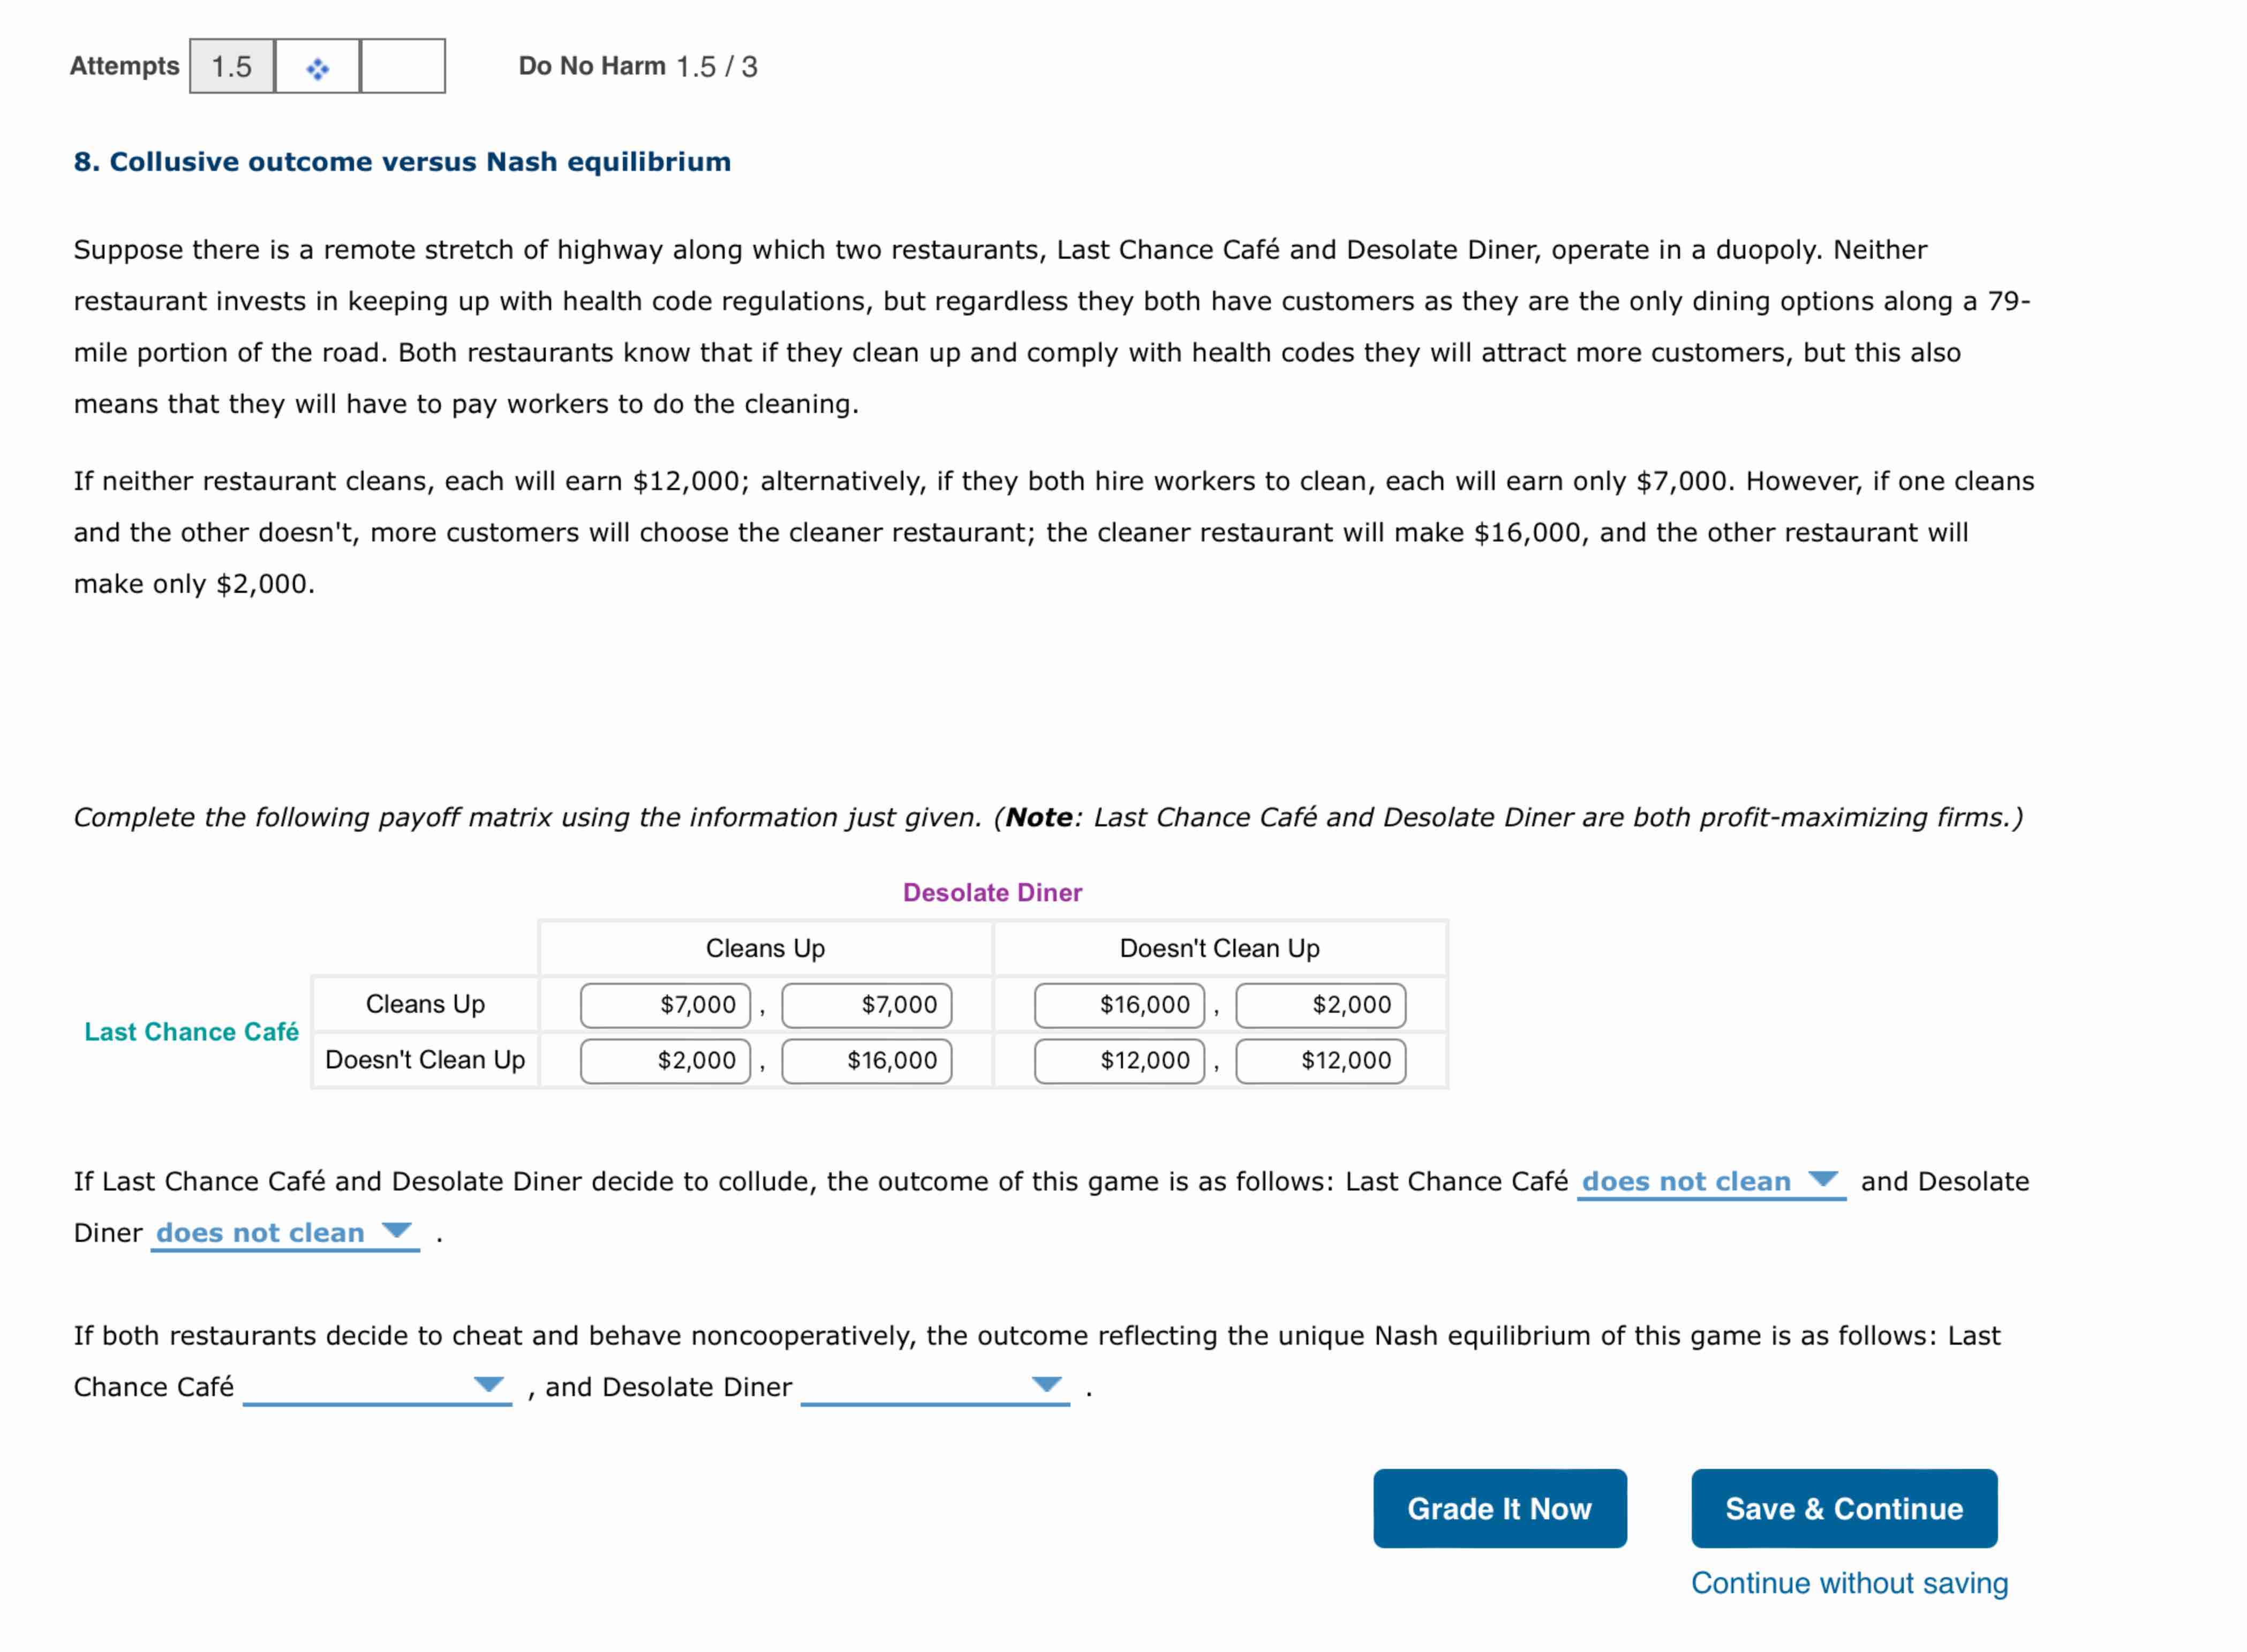Screen dimensions: 2247x1652
Task: Click the $16,000 field in bottom-left cell
Action: click(866, 1061)
